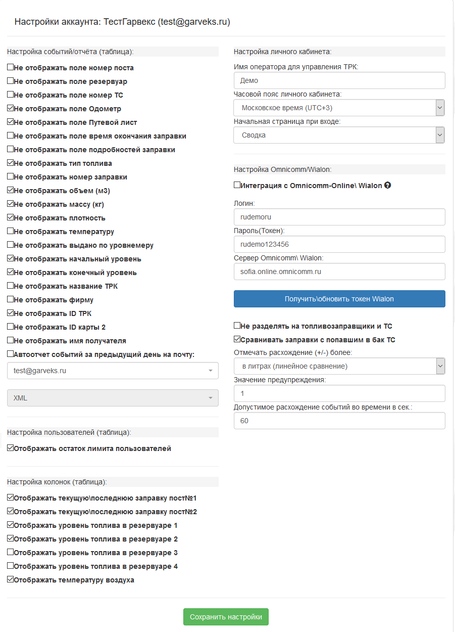Viewport: 455px width, 632px height.
Task: Click the Omnicomm-Online Wialon help question icon
Action: (x=387, y=186)
